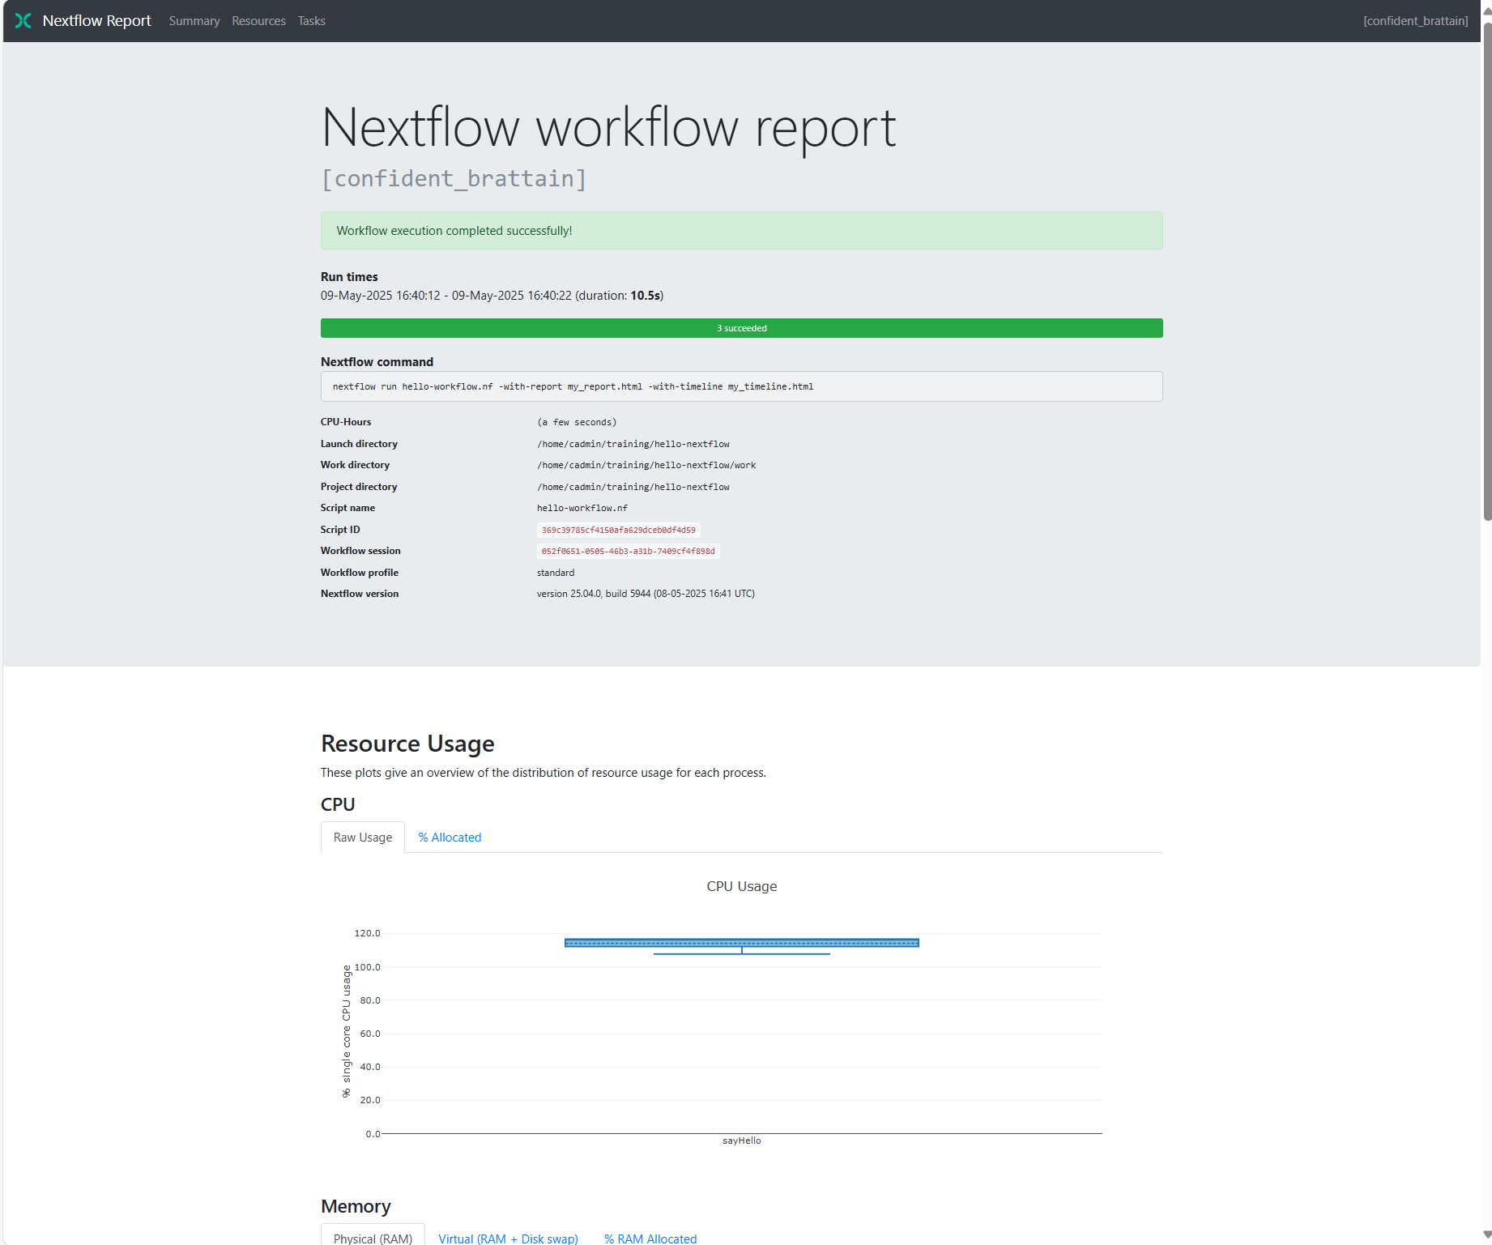1492x1245 pixels.
Task: Click the Resource Usage heading
Action: pos(407,743)
